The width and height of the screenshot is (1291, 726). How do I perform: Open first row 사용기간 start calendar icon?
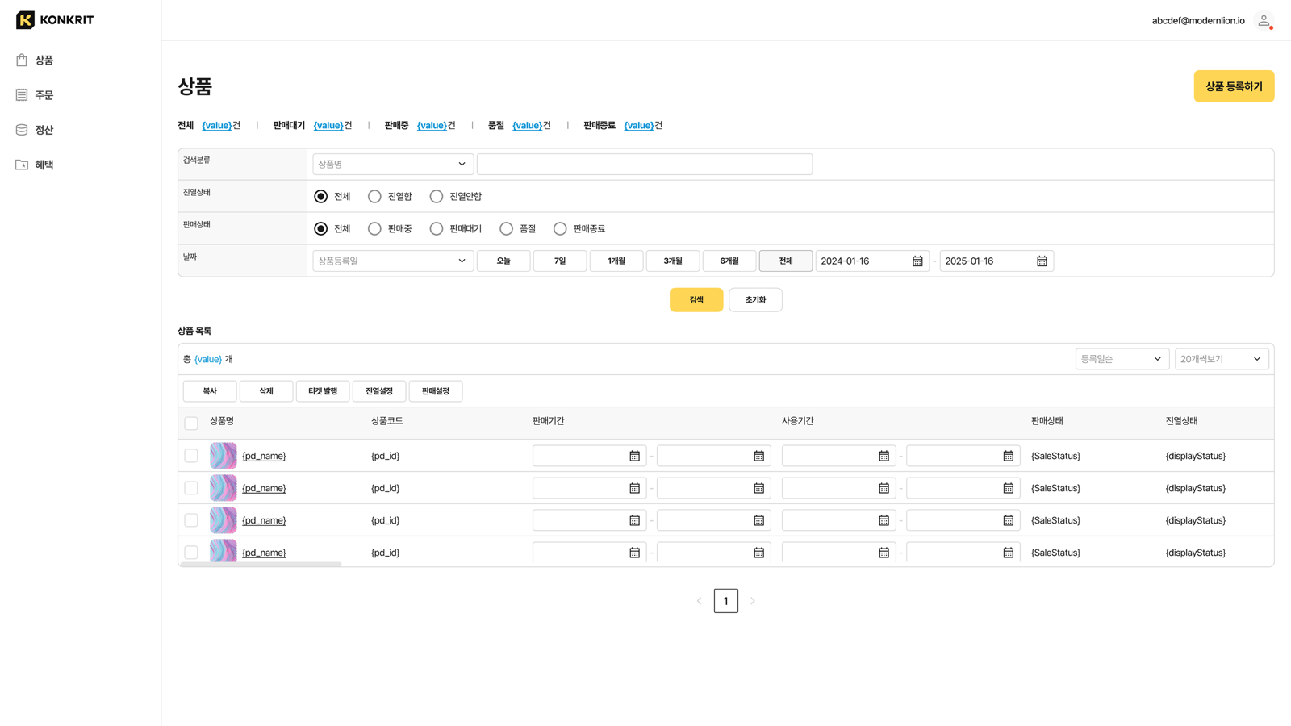coord(884,456)
